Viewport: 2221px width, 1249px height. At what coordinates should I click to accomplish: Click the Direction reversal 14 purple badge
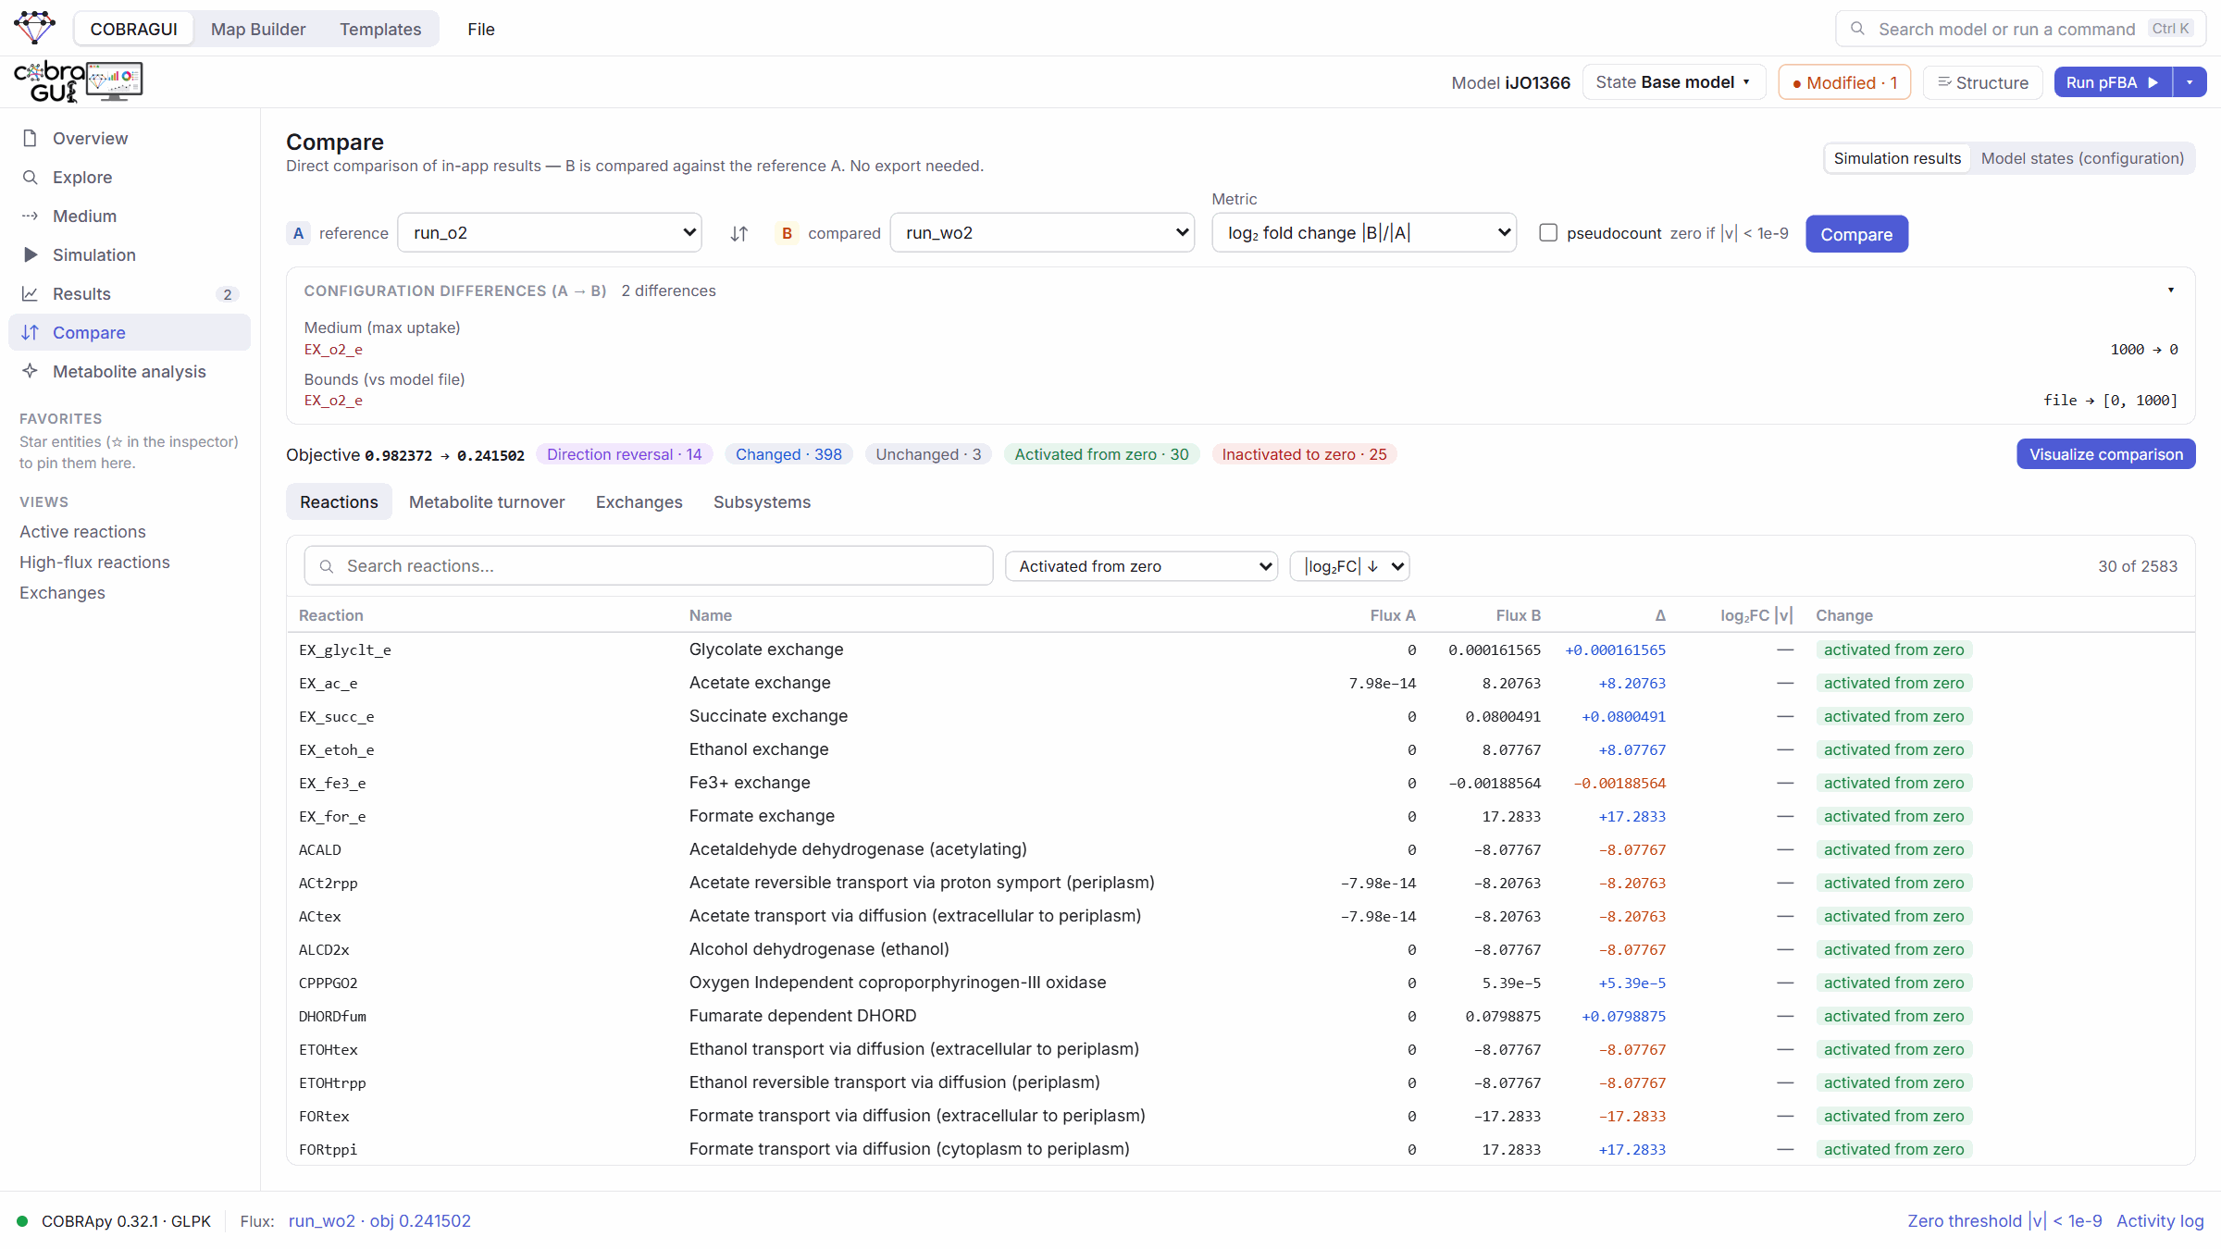tap(625, 454)
